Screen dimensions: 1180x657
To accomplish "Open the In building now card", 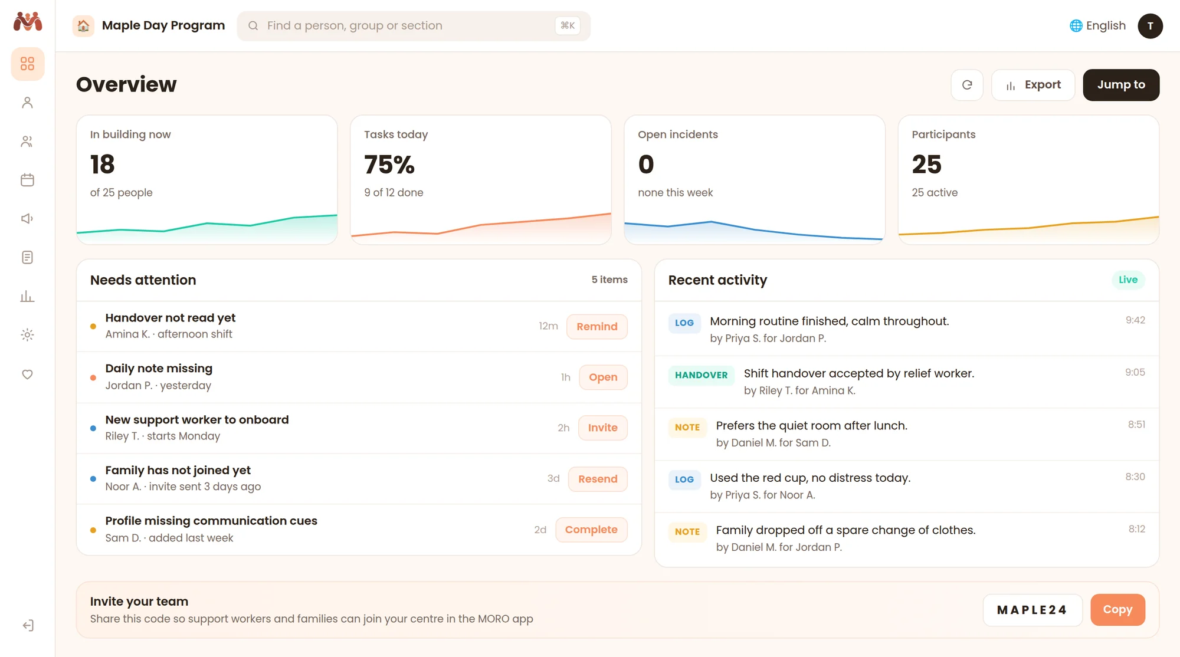I will pos(207,180).
